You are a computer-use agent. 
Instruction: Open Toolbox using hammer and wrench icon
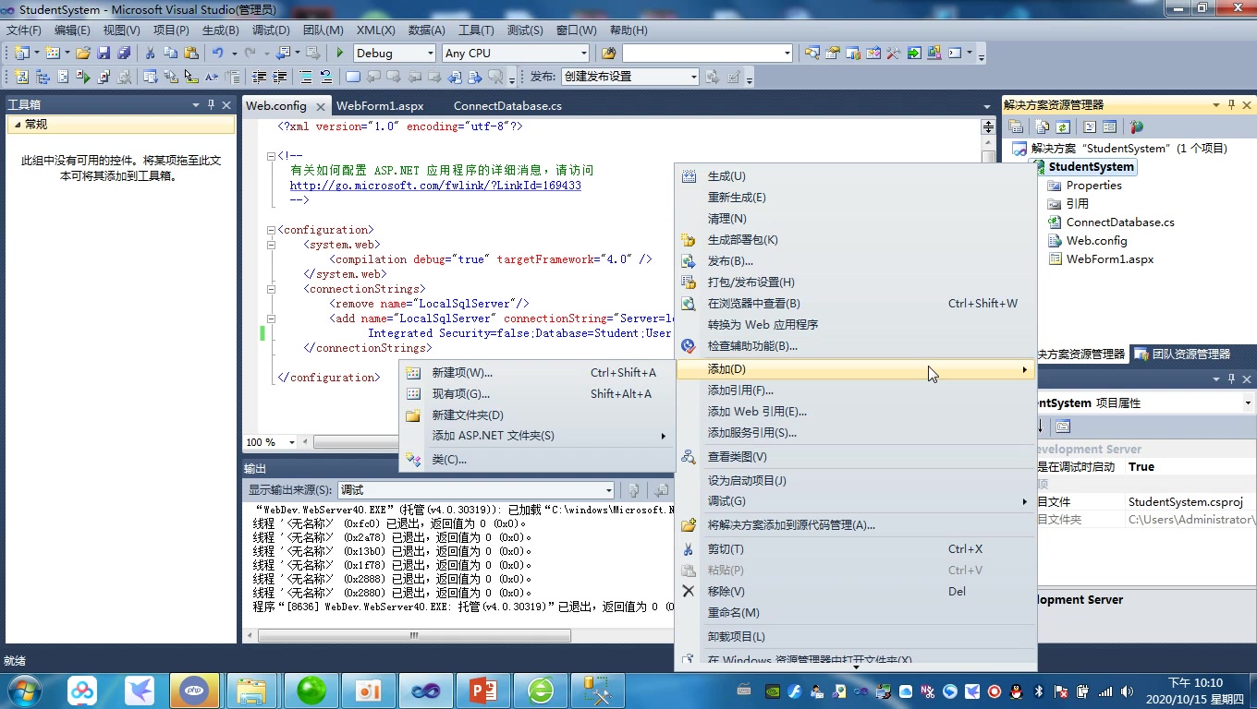894,53
